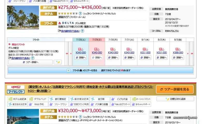This screenshot has height=124, width=202.
Task: Click double right arrow to jump dates forward
Action: pyautogui.click(x=192, y=54)
